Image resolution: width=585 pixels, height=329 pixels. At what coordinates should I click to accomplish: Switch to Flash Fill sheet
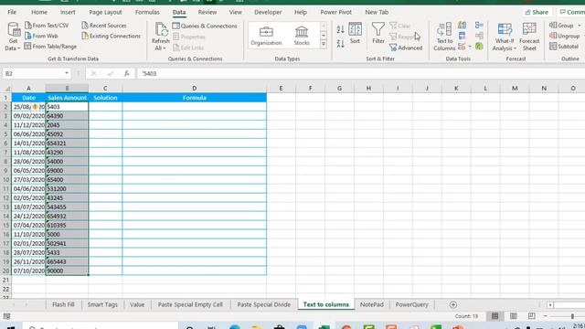point(63,304)
